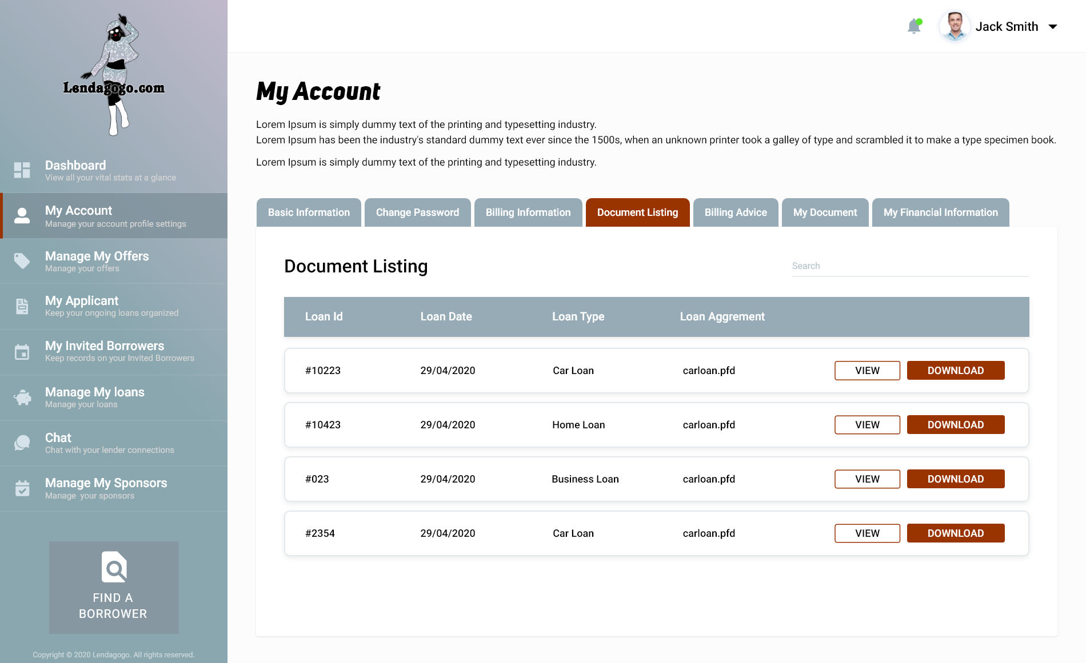Click the Manage My loans piggy bank icon

tap(22, 397)
